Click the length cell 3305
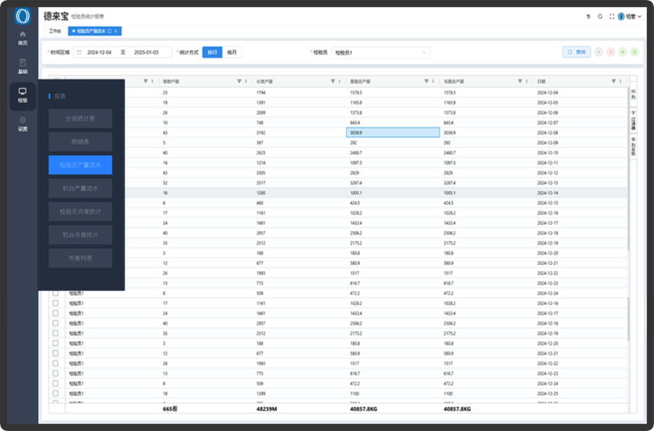Viewport: 654px width, 431px height. tap(261, 173)
